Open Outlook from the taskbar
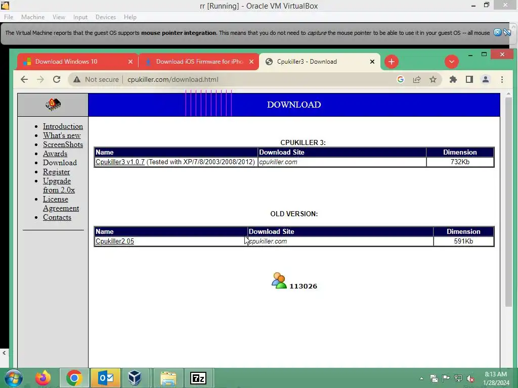The height and width of the screenshot is (388, 518). tap(106, 378)
